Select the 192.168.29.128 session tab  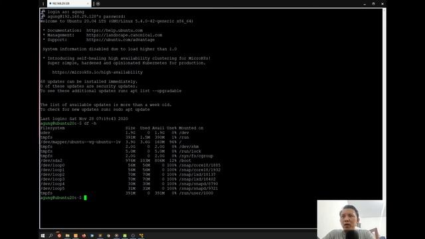click(x=69, y=3)
